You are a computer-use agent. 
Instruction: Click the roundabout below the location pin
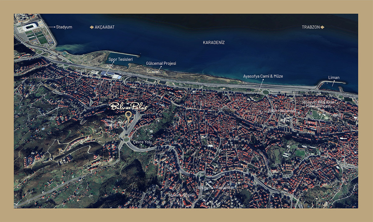pos(126,139)
